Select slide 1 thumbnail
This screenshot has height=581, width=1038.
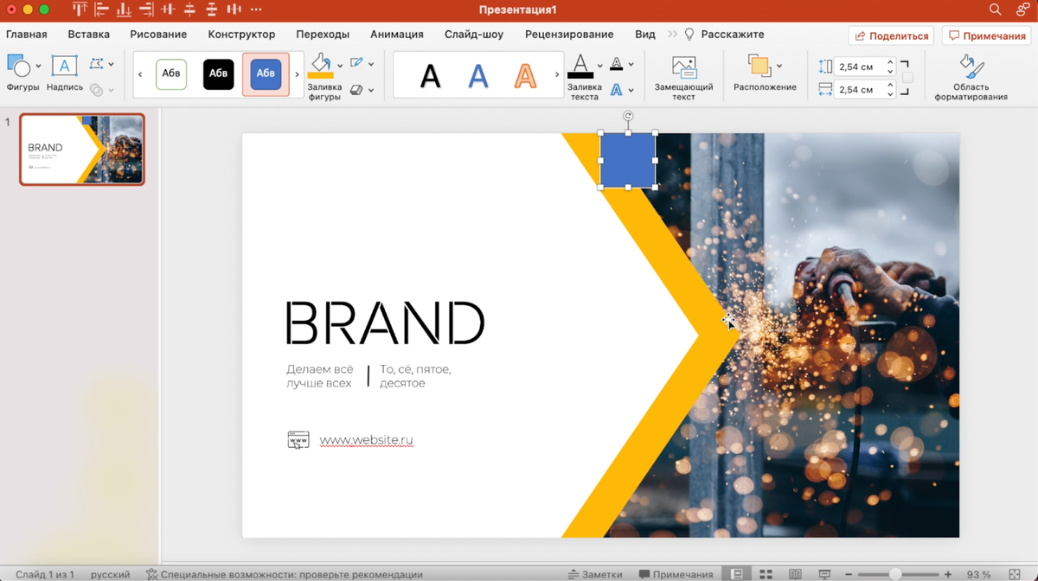pos(82,150)
